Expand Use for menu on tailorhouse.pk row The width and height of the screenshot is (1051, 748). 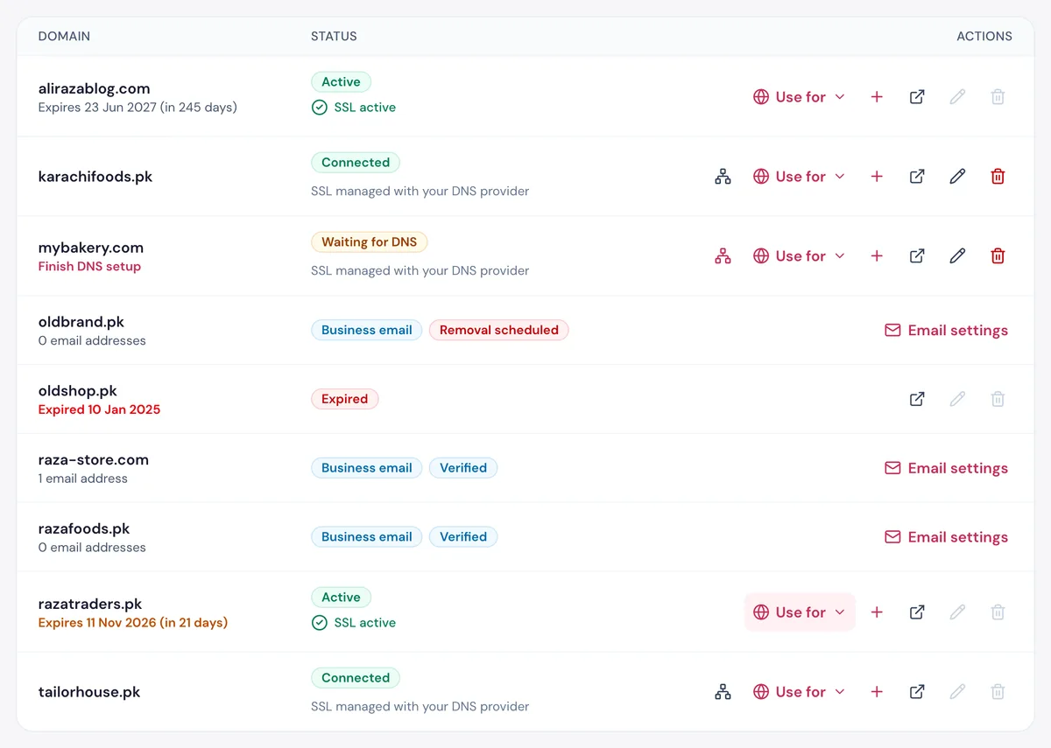tap(799, 692)
